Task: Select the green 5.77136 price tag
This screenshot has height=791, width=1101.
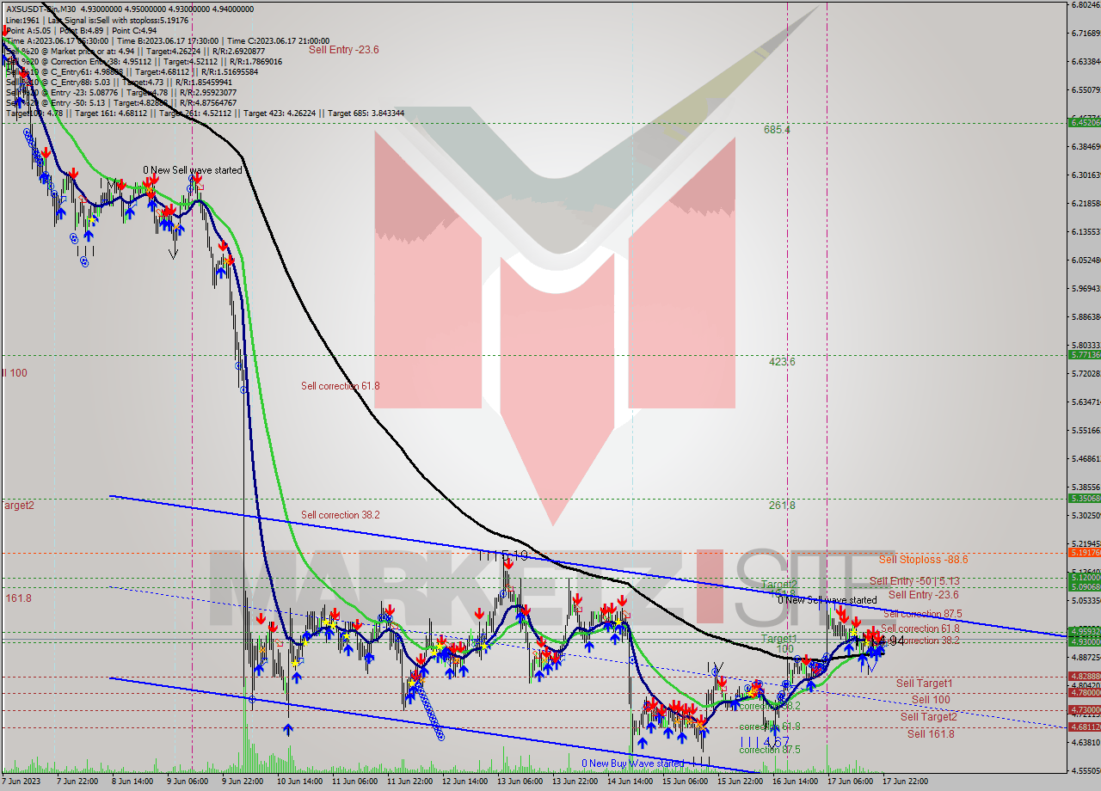Action: (x=1084, y=354)
